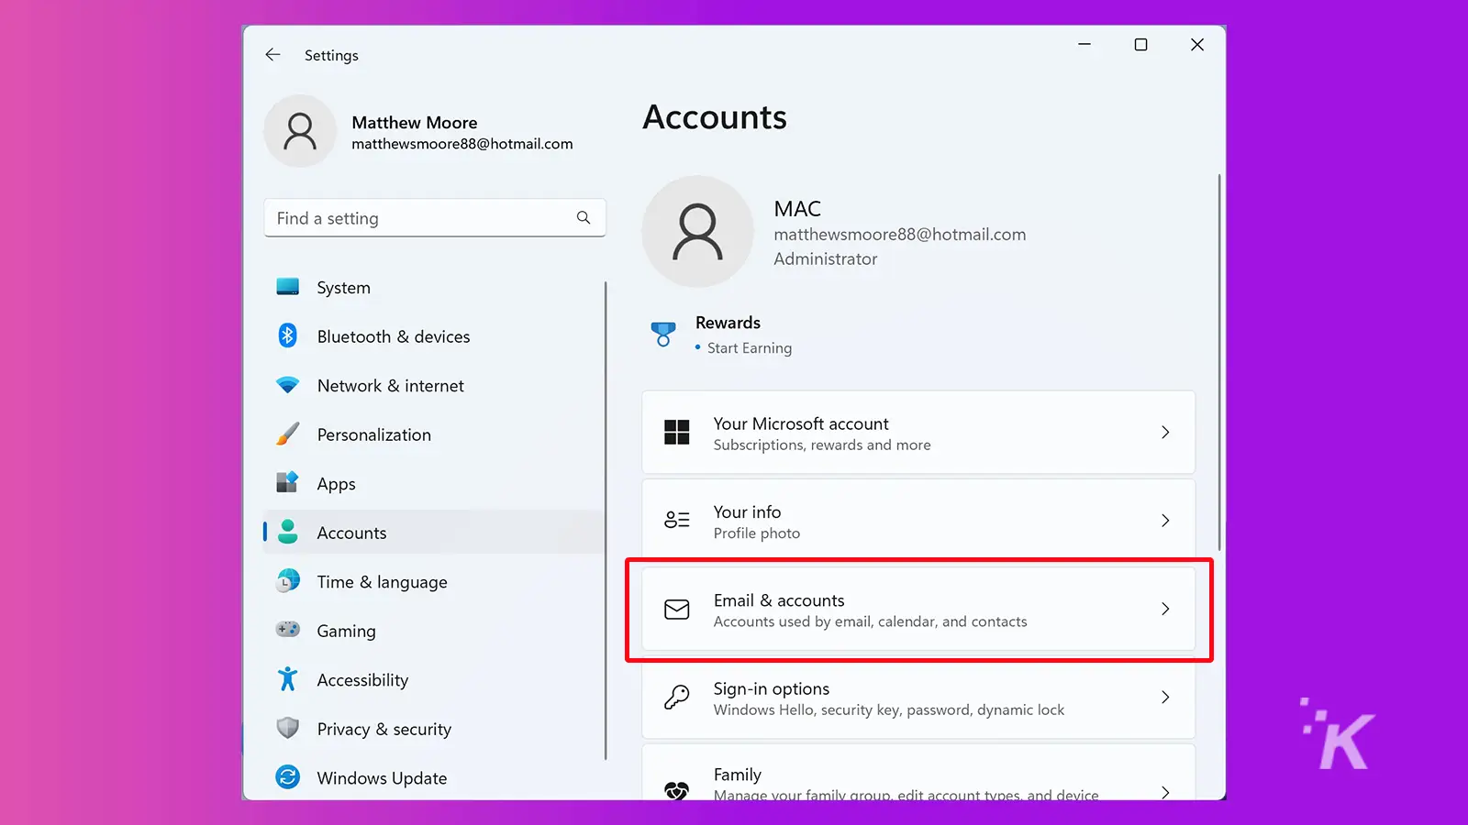
Task: Click the Privacy shield icon
Action: tap(288, 728)
